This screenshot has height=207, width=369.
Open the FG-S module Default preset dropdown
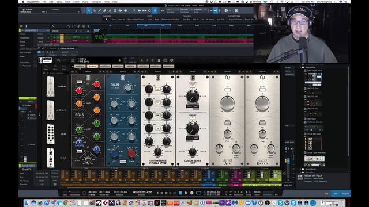coord(88,71)
